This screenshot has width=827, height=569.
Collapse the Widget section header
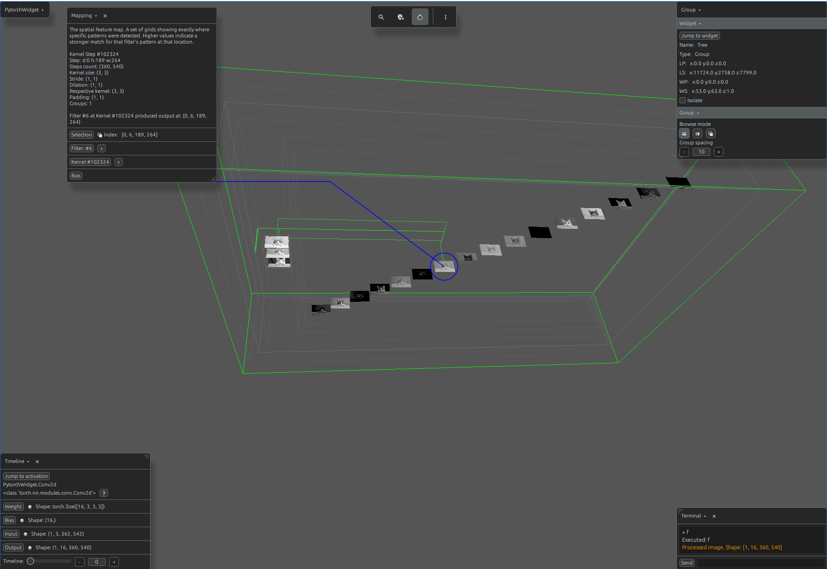(751, 24)
